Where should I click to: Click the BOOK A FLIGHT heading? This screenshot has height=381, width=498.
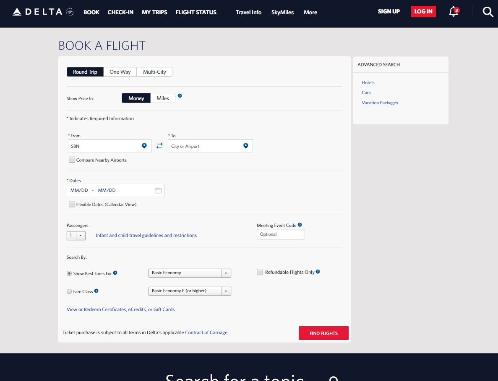102,46
